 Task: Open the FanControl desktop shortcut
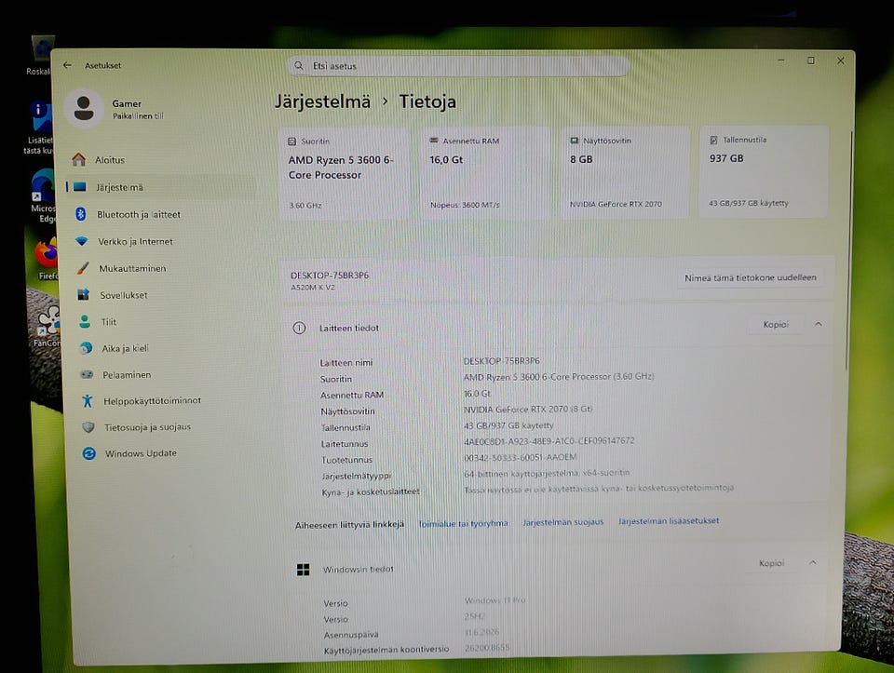pos(47,327)
